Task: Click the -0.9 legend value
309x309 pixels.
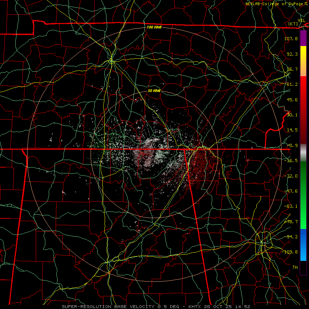Action: pos(292,146)
